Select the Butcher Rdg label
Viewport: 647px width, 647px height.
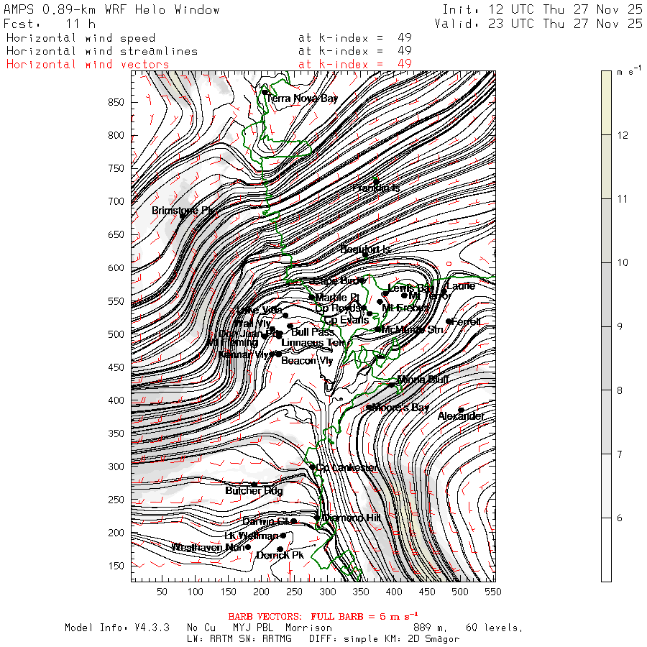point(254,490)
